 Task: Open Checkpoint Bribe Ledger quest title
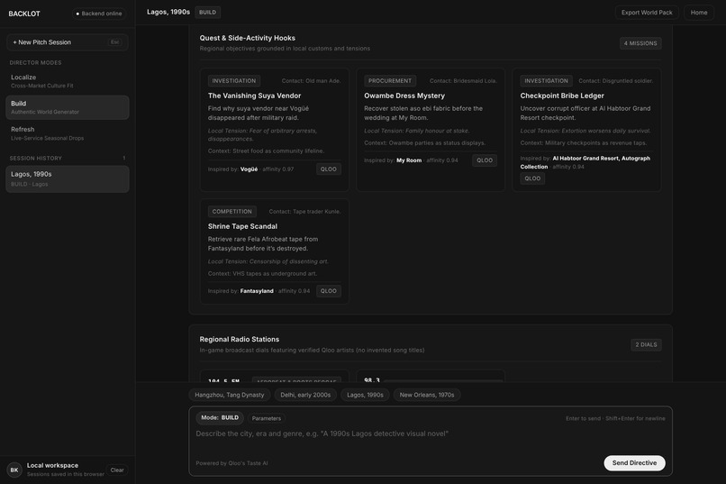(562, 96)
